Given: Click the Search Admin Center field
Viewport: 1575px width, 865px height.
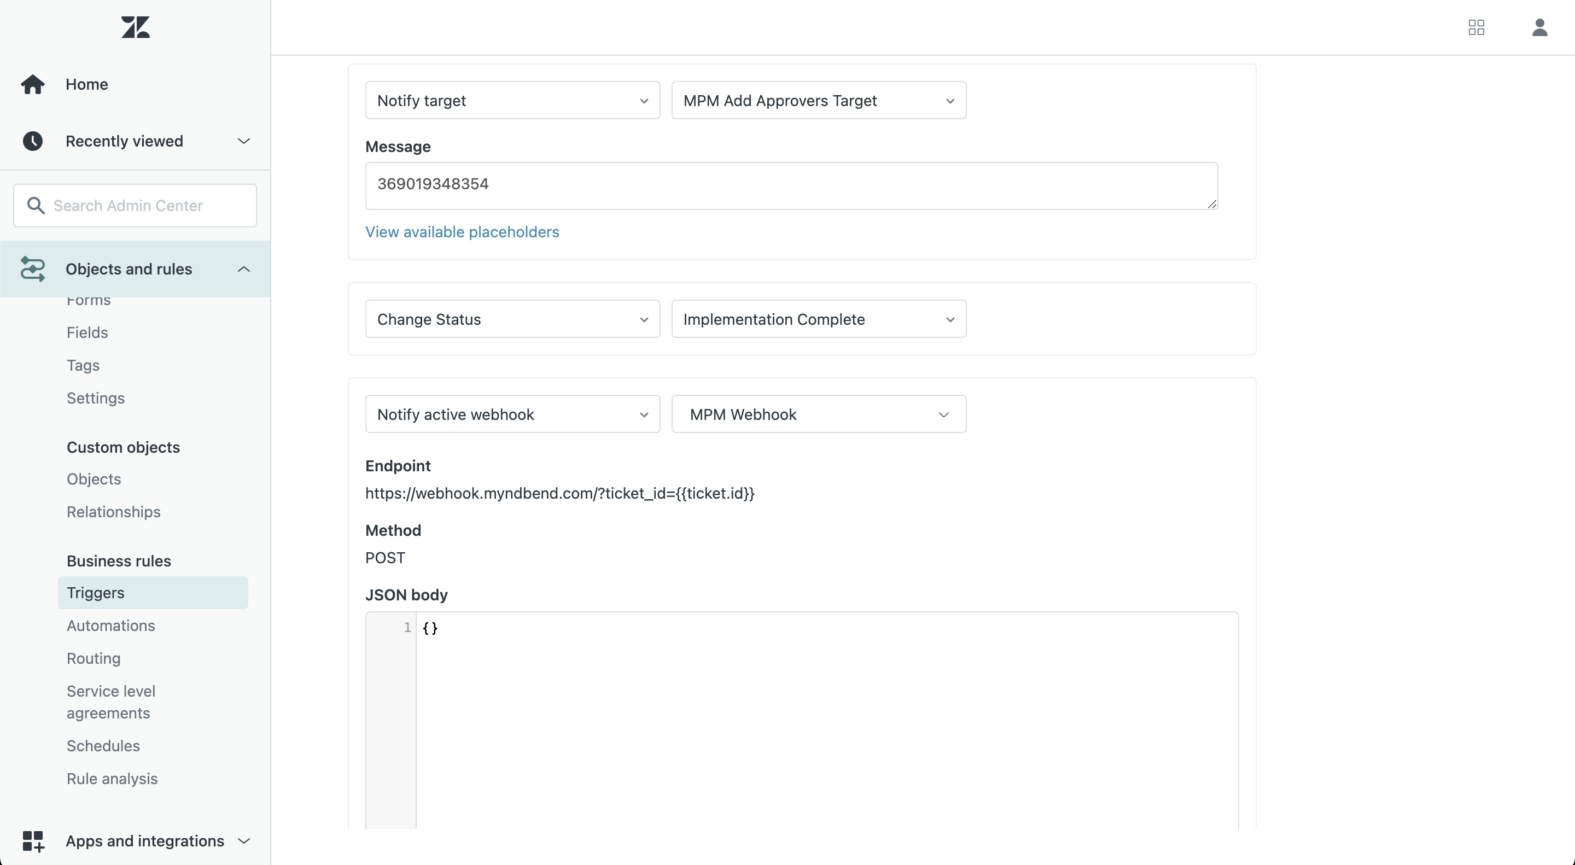Looking at the screenshot, I should click(x=135, y=206).
